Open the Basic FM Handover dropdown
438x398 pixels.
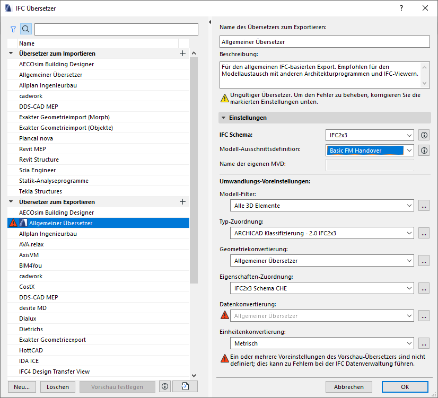tap(370, 151)
